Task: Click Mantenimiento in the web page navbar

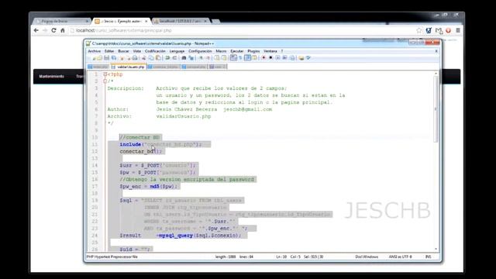Action: click(x=52, y=76)
